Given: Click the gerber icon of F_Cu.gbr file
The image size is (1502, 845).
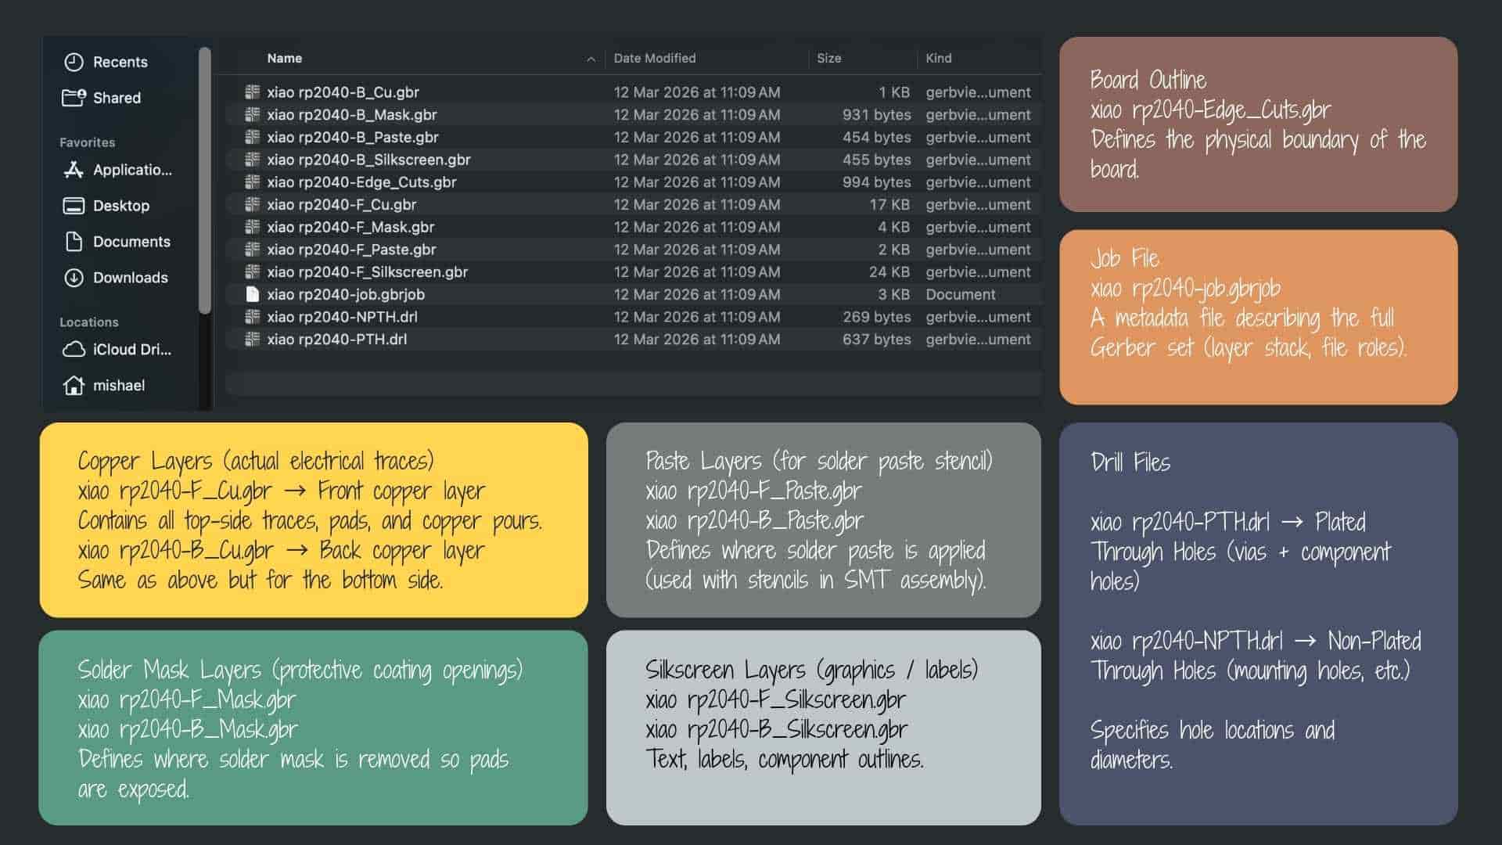Looking at the screenshot, I should 252,204.
